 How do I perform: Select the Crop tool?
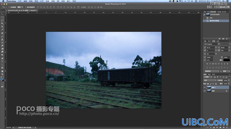tap(2, 27)
